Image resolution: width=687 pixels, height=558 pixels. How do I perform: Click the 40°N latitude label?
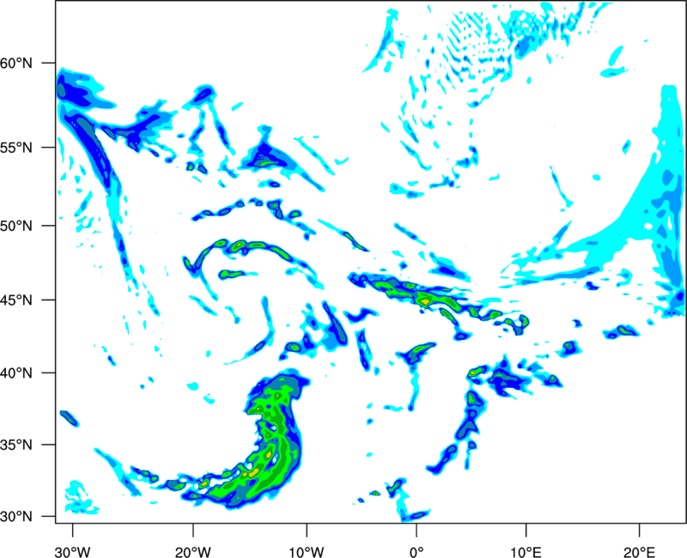[16, 373]
